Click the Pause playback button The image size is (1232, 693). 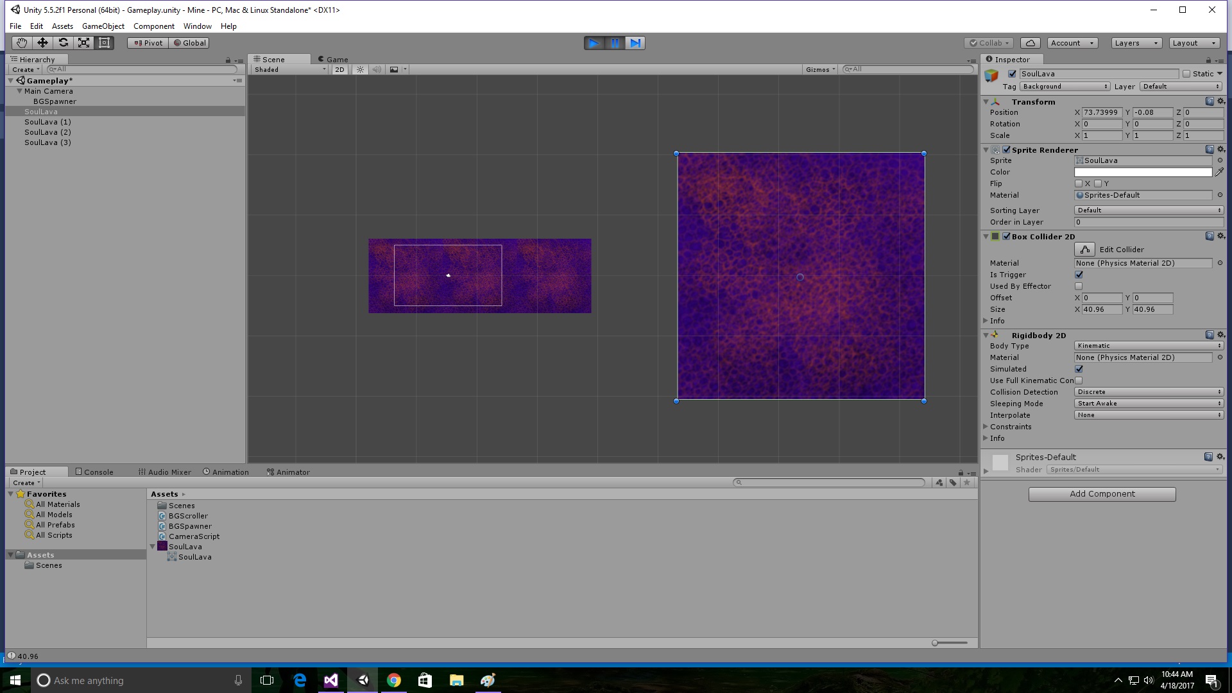tap(615, 43)
